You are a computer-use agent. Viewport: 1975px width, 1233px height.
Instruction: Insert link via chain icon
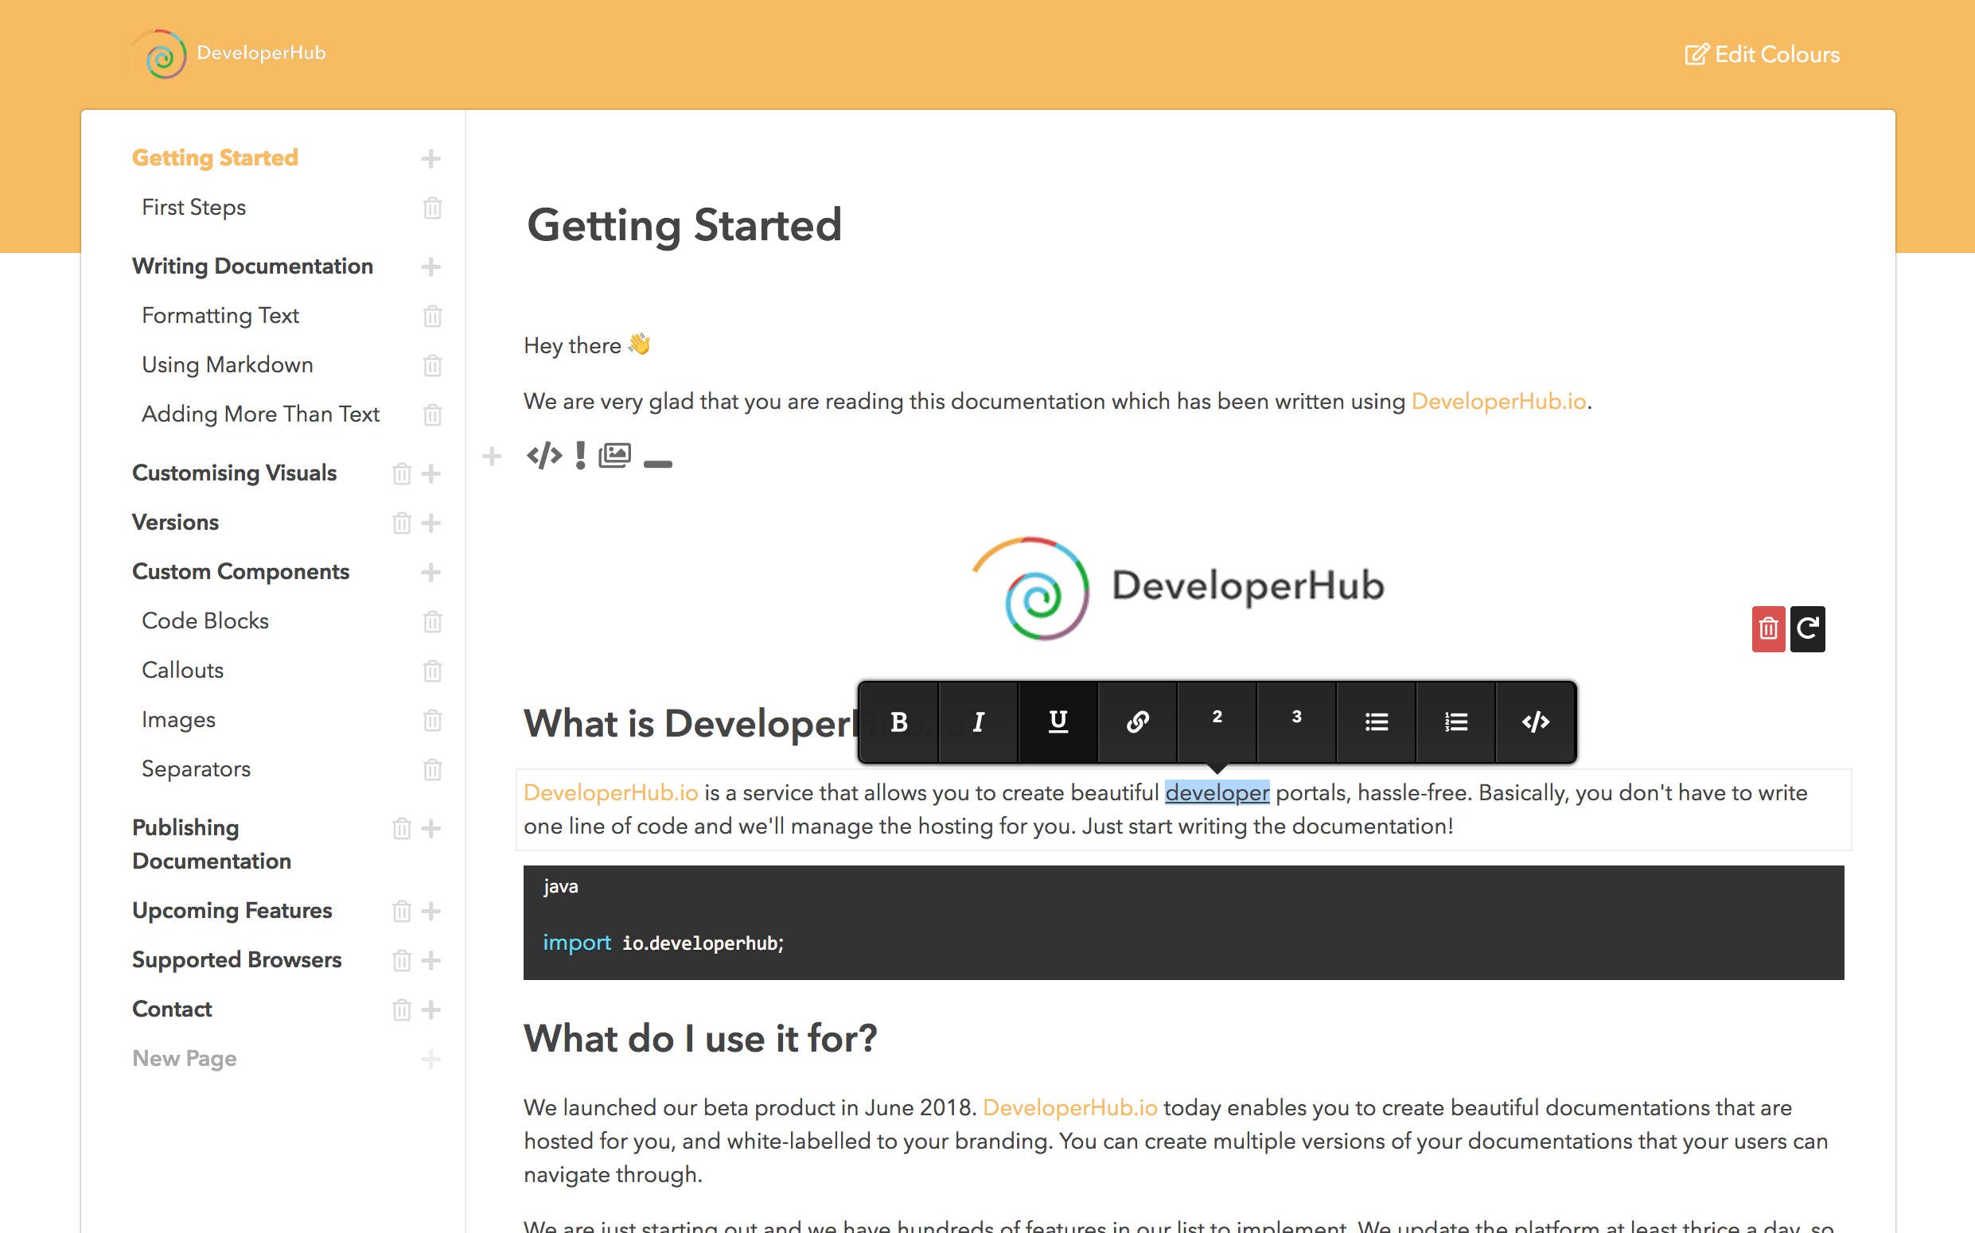click(1137, 722)
